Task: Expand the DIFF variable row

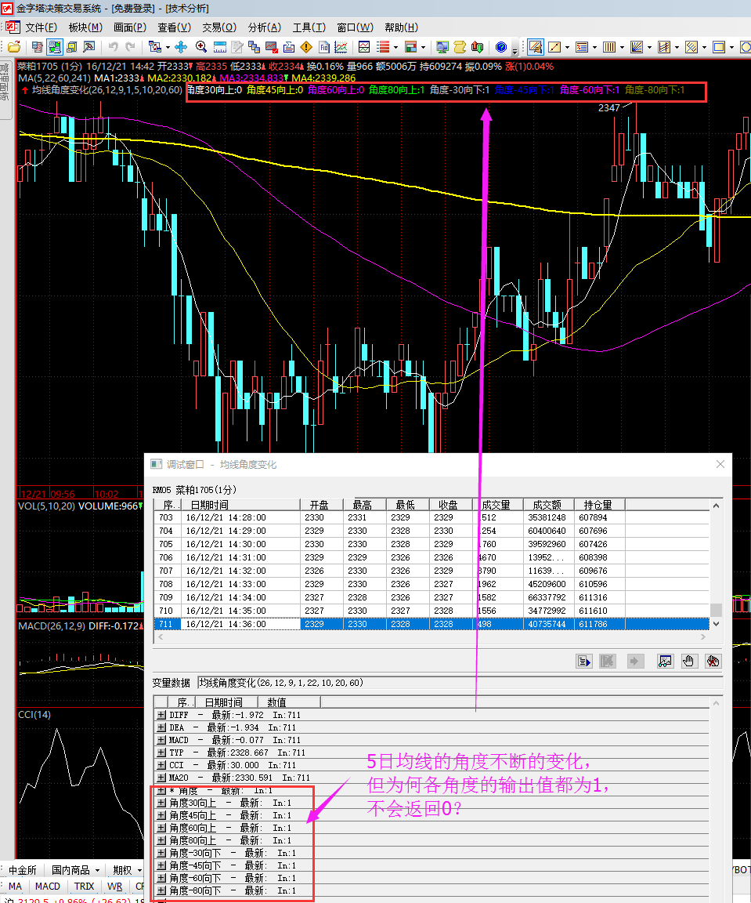Action: click(161, 715)
